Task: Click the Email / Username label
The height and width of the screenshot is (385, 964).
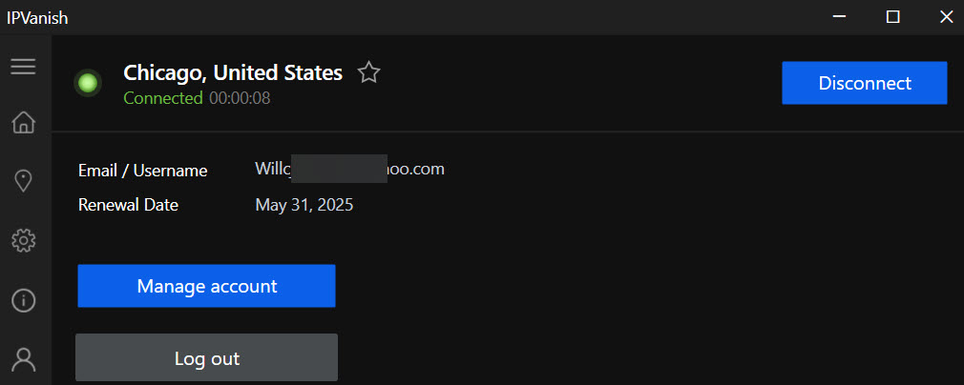Action: tap(142, 171)
